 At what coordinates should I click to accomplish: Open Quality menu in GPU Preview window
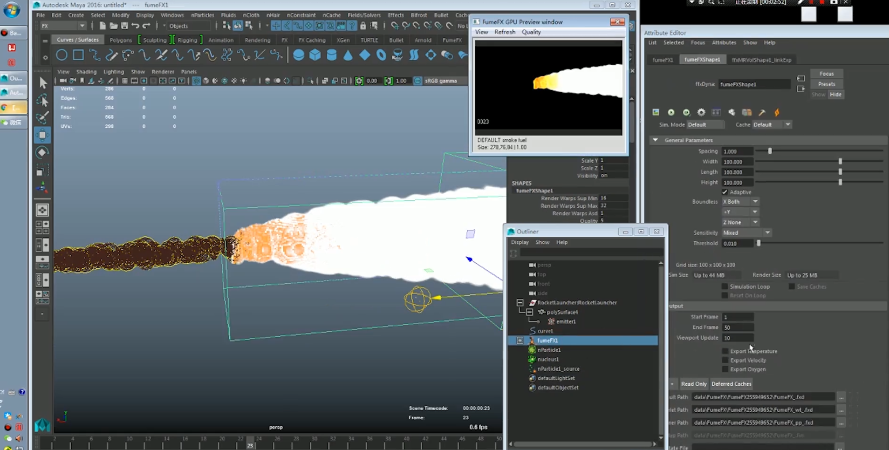pyautogui.click(x=531, y=32)
